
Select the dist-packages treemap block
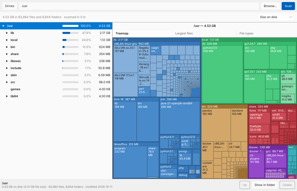tap(168, 173)
